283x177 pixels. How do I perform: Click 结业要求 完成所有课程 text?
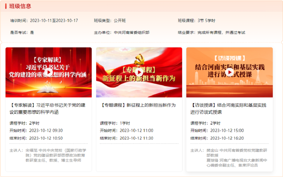click(210, 32)
